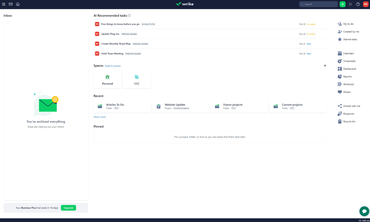Open the Articles To Do recent folder
Viewport: 370px width, 222px height.
coord(122,107)
